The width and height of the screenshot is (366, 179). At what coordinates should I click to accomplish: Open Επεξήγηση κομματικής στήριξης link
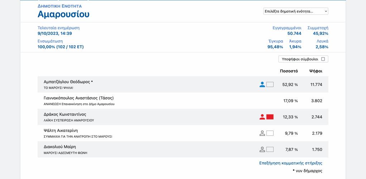pos(290,163)
